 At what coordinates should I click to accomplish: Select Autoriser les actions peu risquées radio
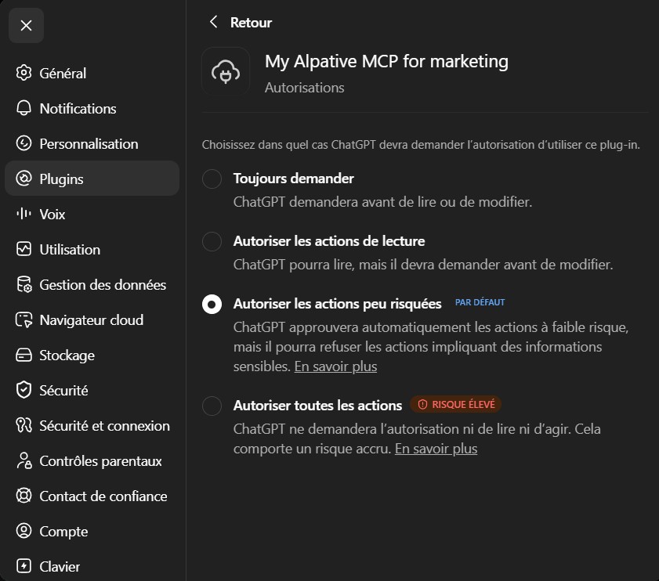click(x=212, y=304)
